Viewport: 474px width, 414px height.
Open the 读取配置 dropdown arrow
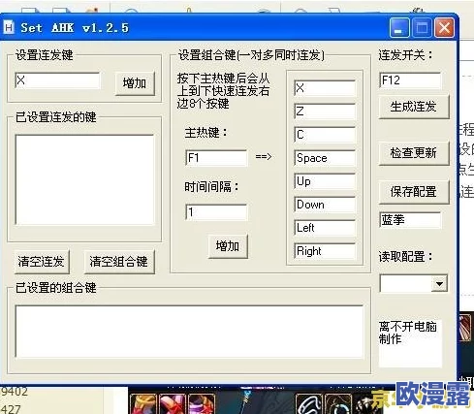pyautogui.click(x=439, y=284)
